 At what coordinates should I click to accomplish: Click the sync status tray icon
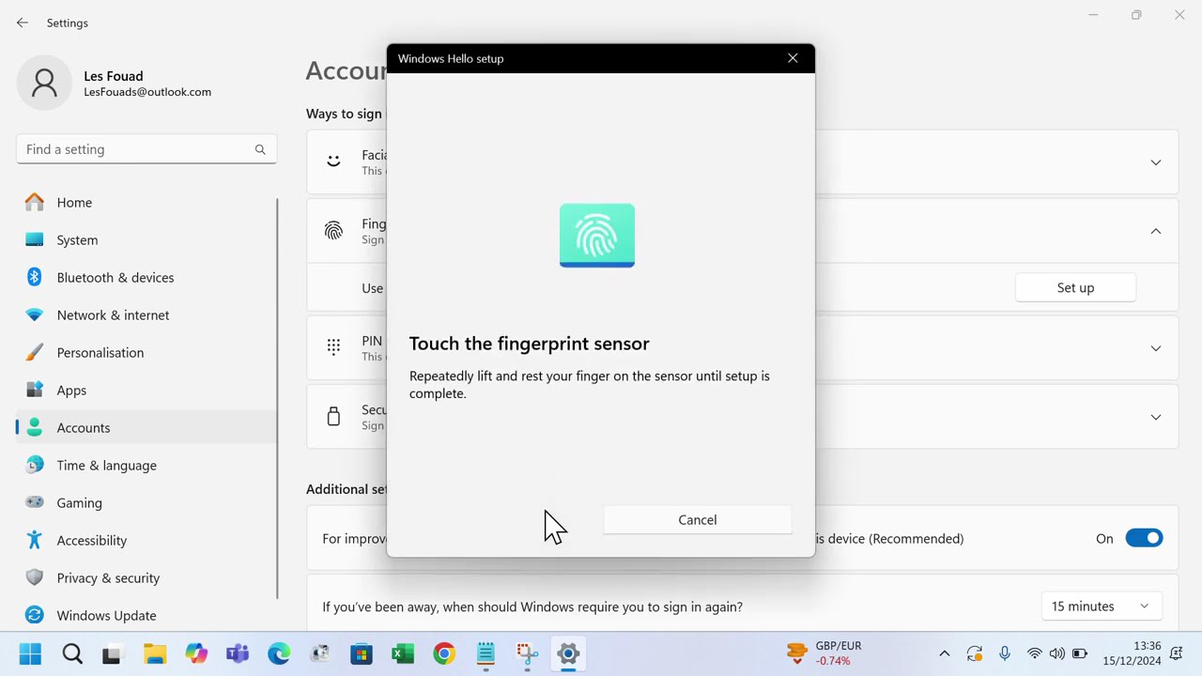point(974,653)
